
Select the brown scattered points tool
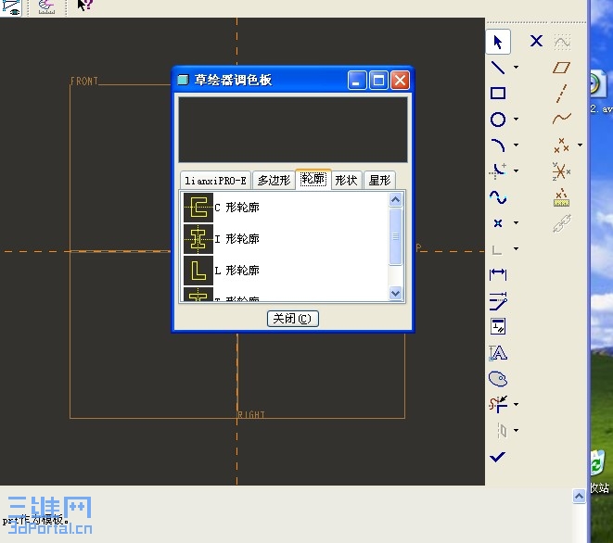click(x=561, y=145)
